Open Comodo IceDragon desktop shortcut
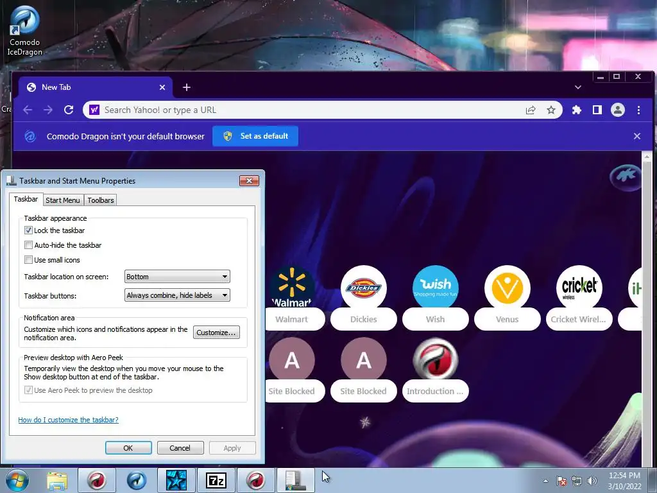This screenshot has width=657, height=493. click(x=25, y=31)
